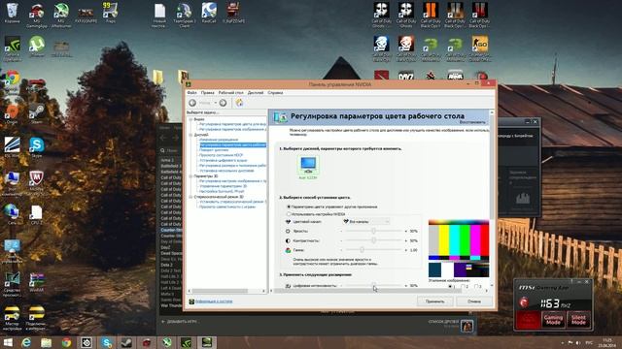Click the Steam library search field
This screenshot has width=622, height=349.
171,151
